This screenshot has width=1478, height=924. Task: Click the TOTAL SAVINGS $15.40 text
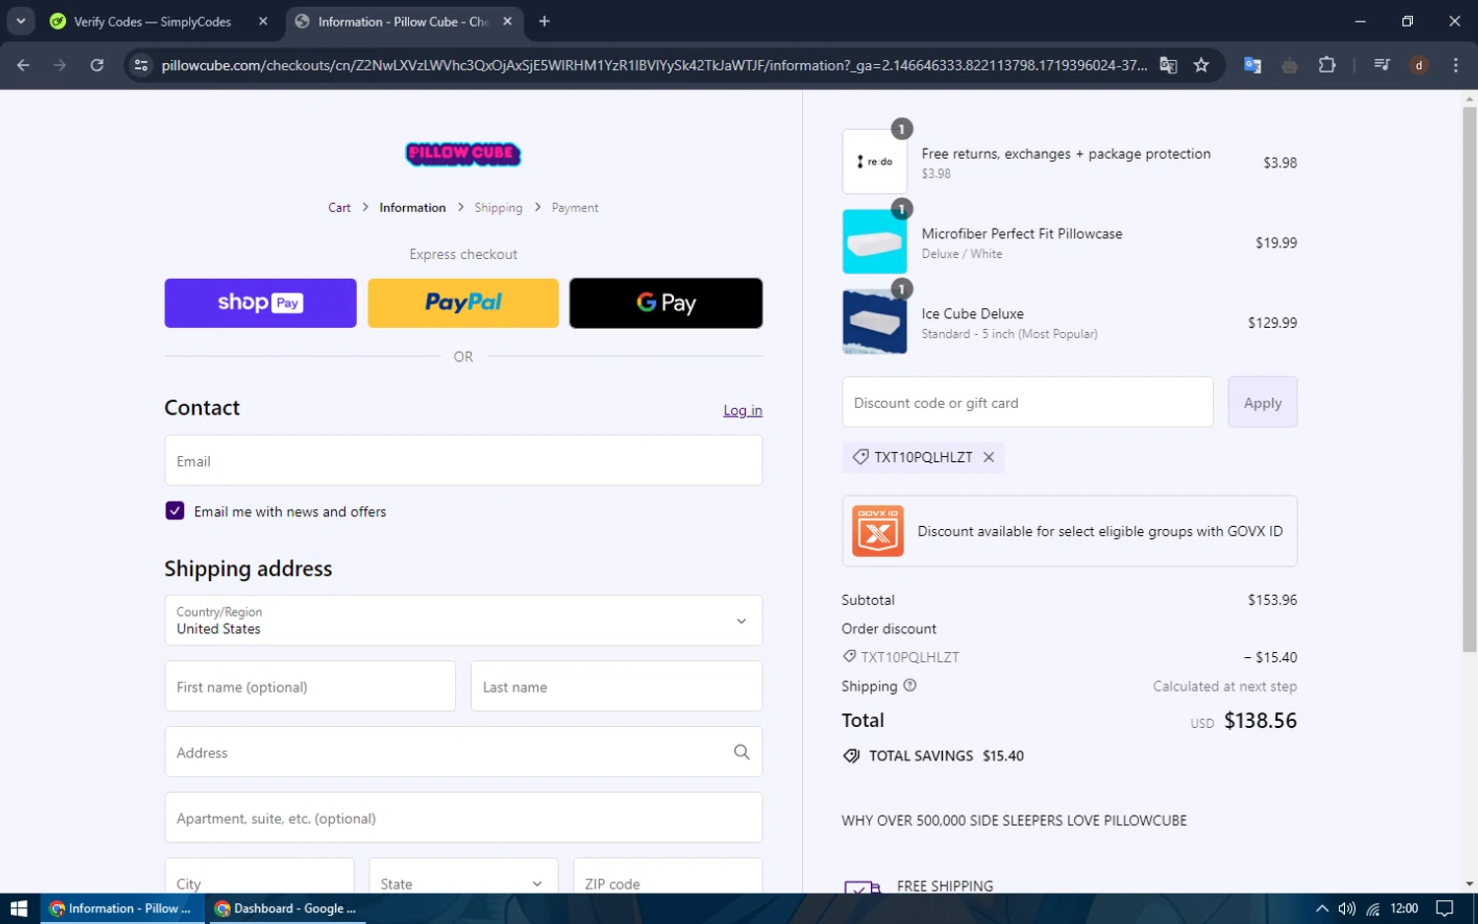pos(946,756)
